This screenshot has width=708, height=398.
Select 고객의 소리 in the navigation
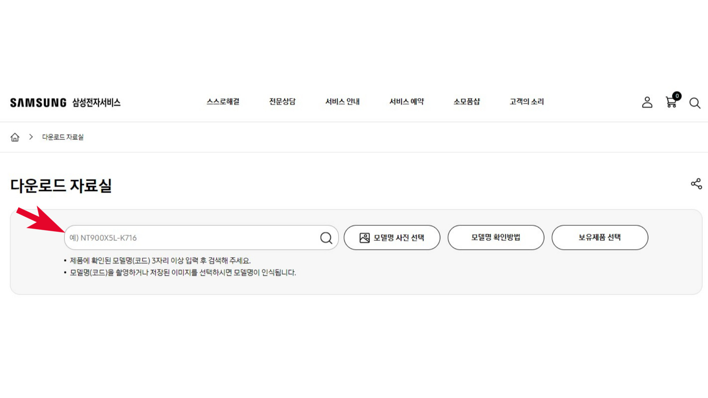(527, 102)
